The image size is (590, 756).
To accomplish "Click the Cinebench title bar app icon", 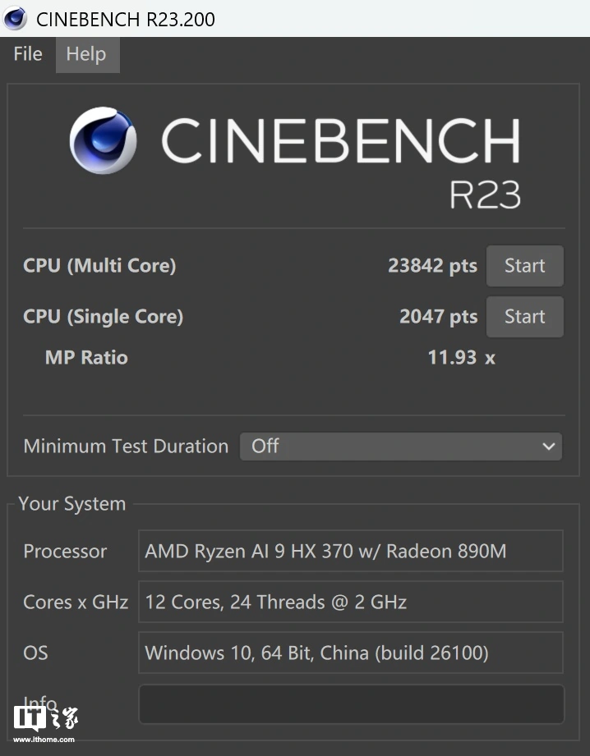I will pyautogui.click(x=15, y=18).
